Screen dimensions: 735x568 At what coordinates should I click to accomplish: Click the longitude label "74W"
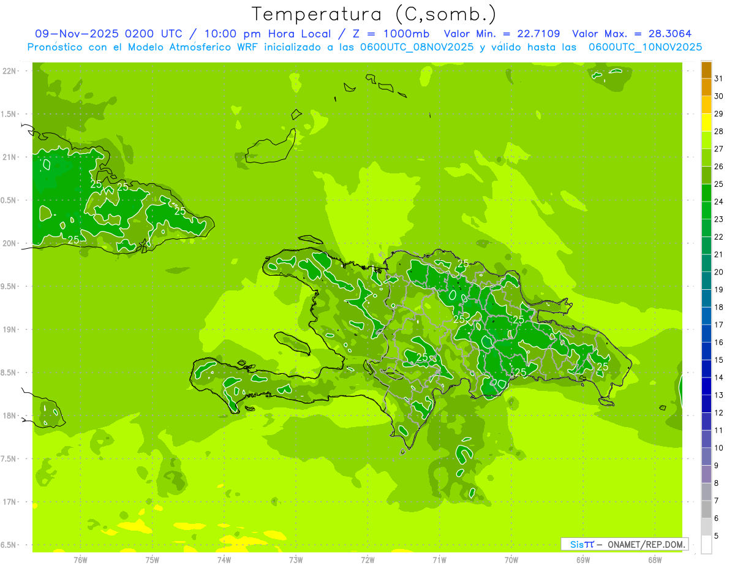[224, 559]
